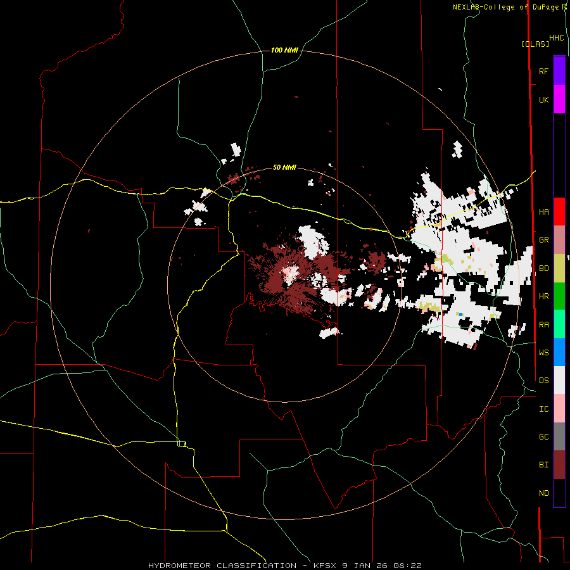570x570 pixels.
Task: Click the DS legend label
Action: tap(543, 381)
